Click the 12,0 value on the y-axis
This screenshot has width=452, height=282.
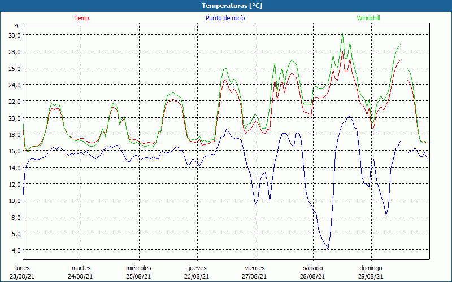(x=15, y=184)
